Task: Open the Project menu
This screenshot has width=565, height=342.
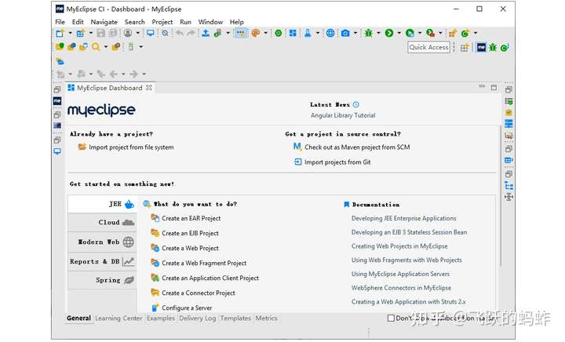Action: pyautogui.click(x=162, y=22)
